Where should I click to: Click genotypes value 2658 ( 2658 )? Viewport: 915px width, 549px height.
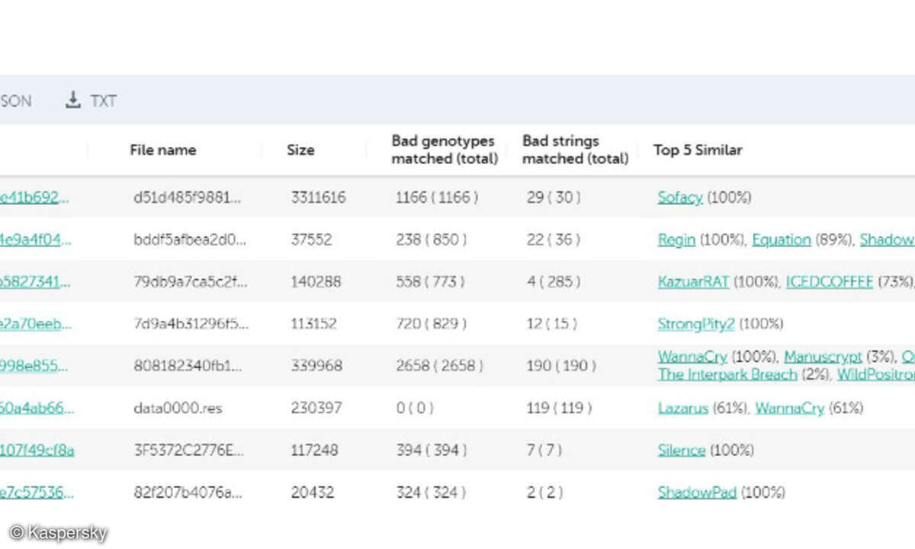pos(439,366)
